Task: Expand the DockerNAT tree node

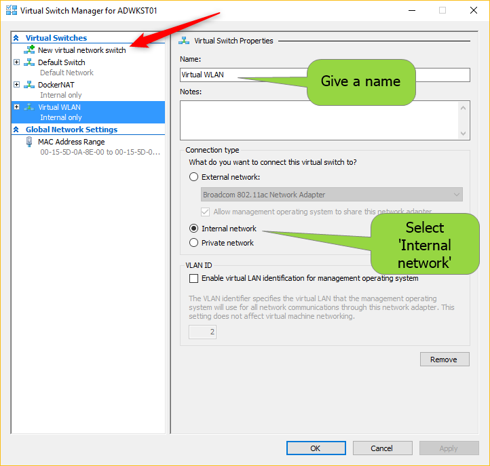Action: click(17, 85)
